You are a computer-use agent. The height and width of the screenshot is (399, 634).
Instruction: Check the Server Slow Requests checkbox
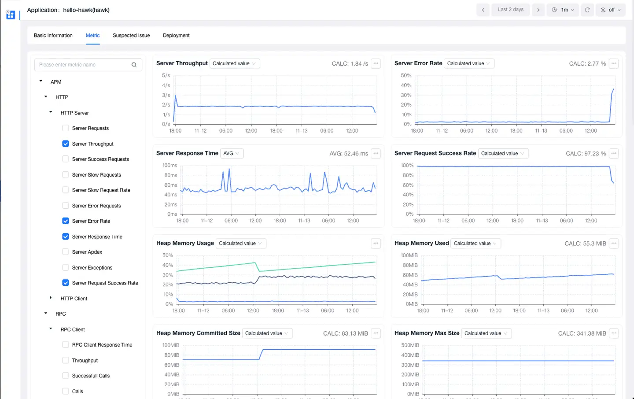pos(66,175)
